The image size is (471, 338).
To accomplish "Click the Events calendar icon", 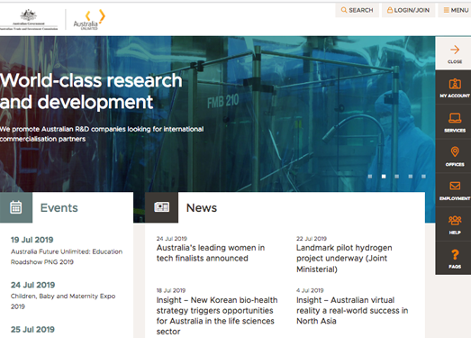I will coord(16,207).
